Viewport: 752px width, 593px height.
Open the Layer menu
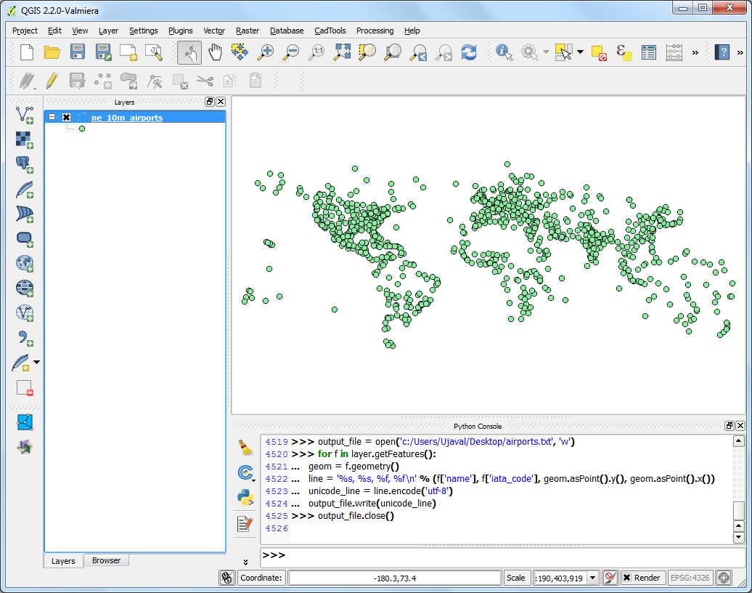[x=108, y=31]
